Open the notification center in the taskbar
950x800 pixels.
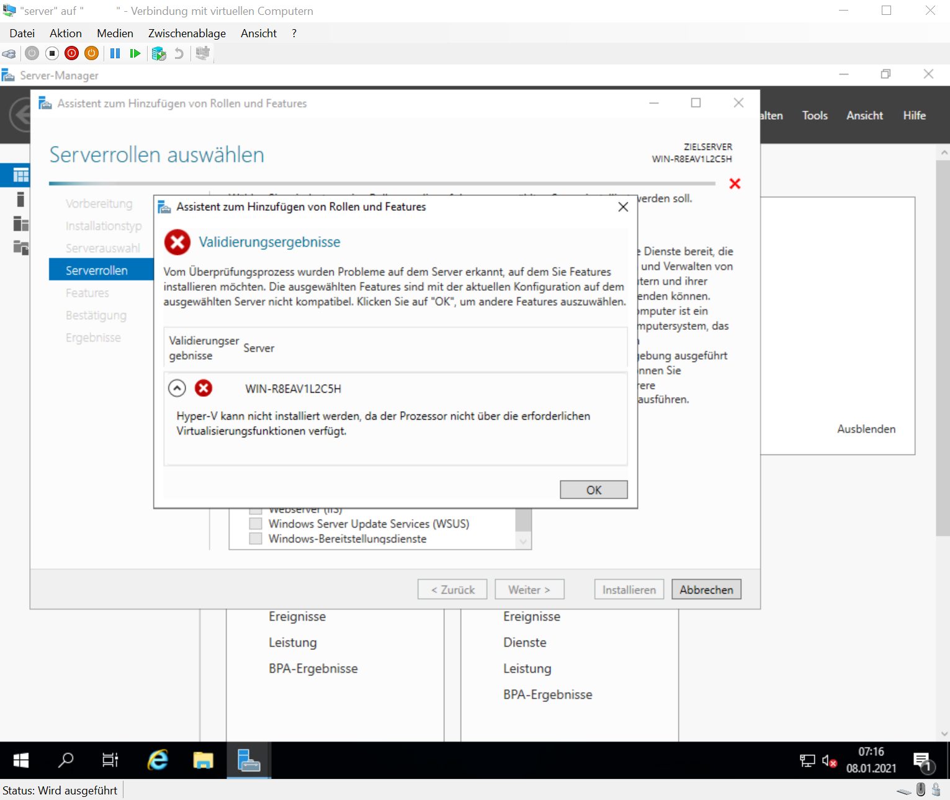[922, 760]
